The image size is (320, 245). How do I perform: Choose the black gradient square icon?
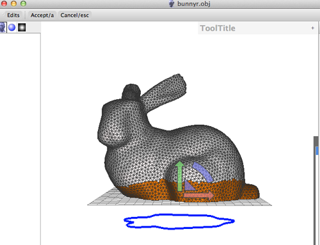[x=22, y=28]
